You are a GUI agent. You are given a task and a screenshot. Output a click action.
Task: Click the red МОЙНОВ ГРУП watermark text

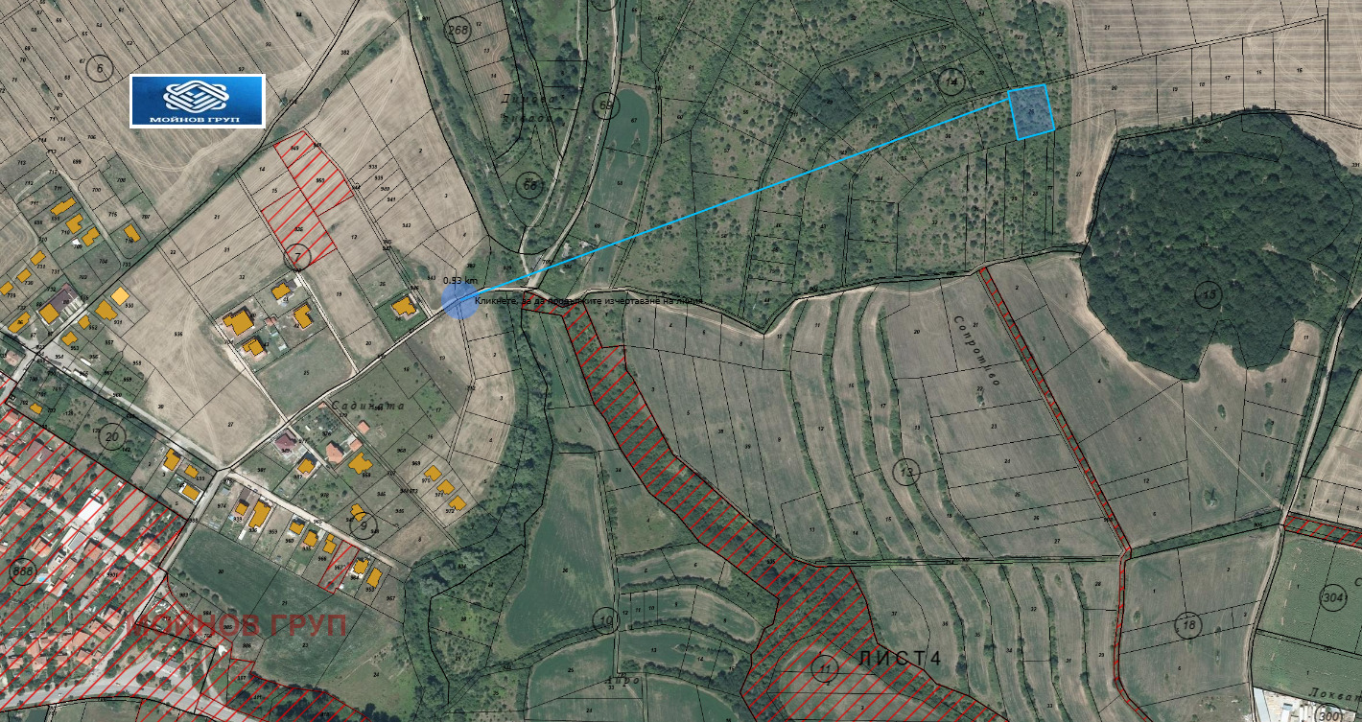(x=239, y=625)
